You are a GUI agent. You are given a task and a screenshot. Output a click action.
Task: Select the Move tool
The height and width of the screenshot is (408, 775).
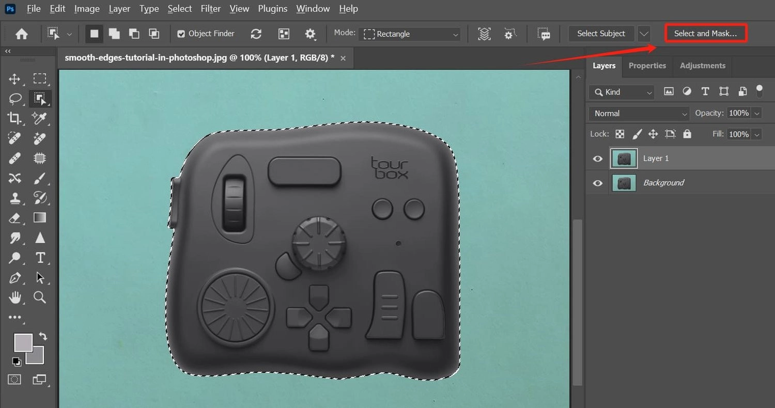click(x=14, y=79)
